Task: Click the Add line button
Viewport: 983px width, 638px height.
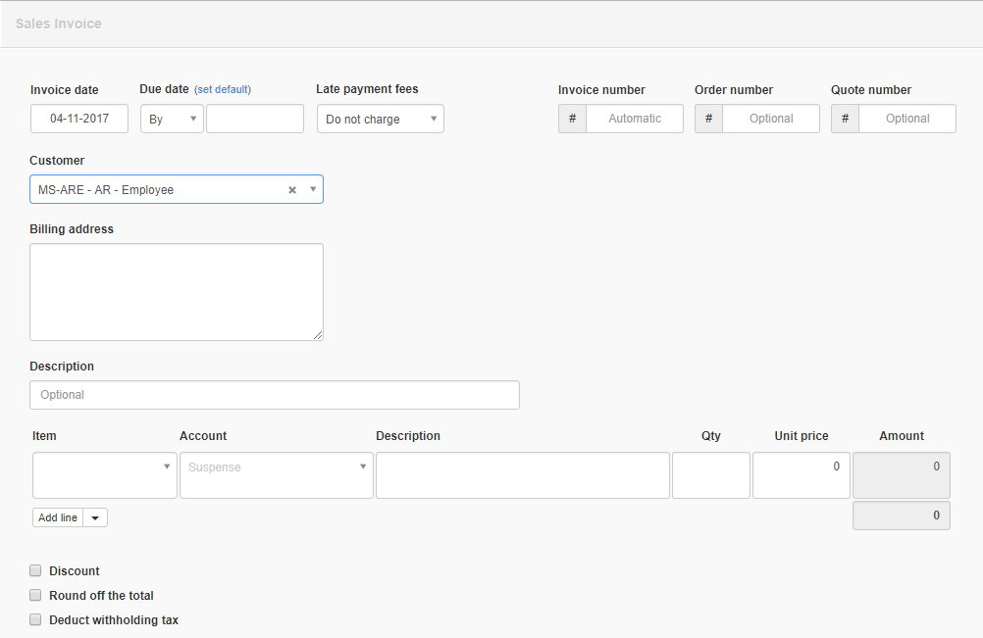Action: [x=58, y=517]
